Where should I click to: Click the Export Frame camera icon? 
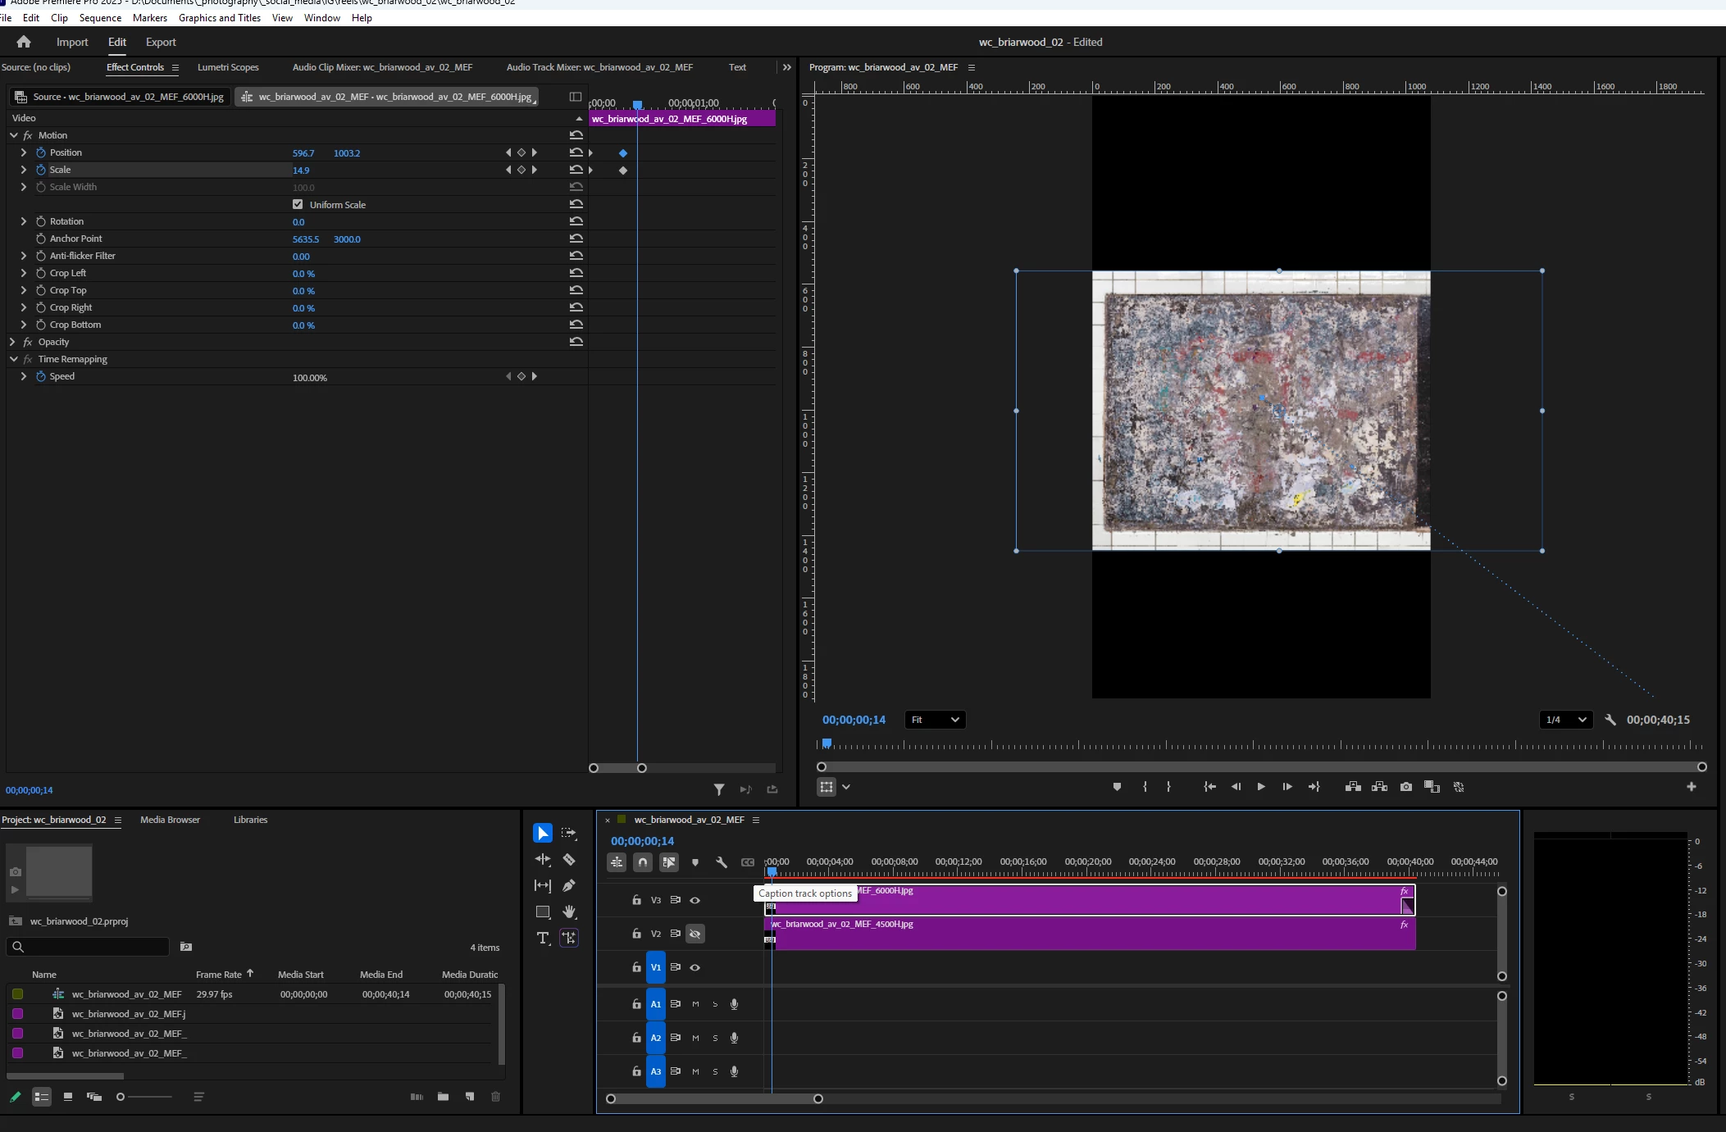(1406, 787)
